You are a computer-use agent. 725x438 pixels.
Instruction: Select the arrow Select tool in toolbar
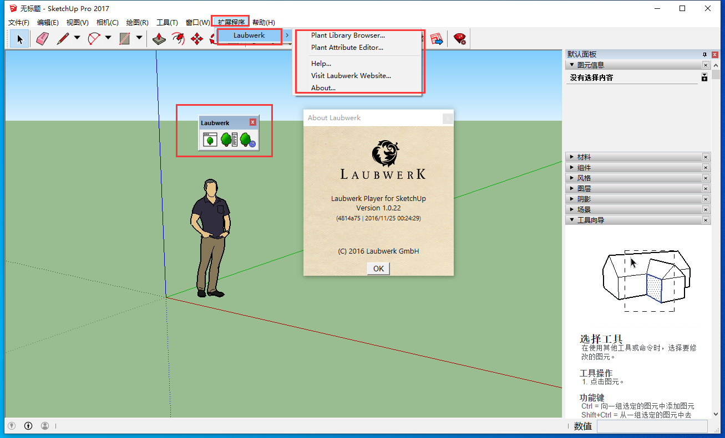coord(20,39)
